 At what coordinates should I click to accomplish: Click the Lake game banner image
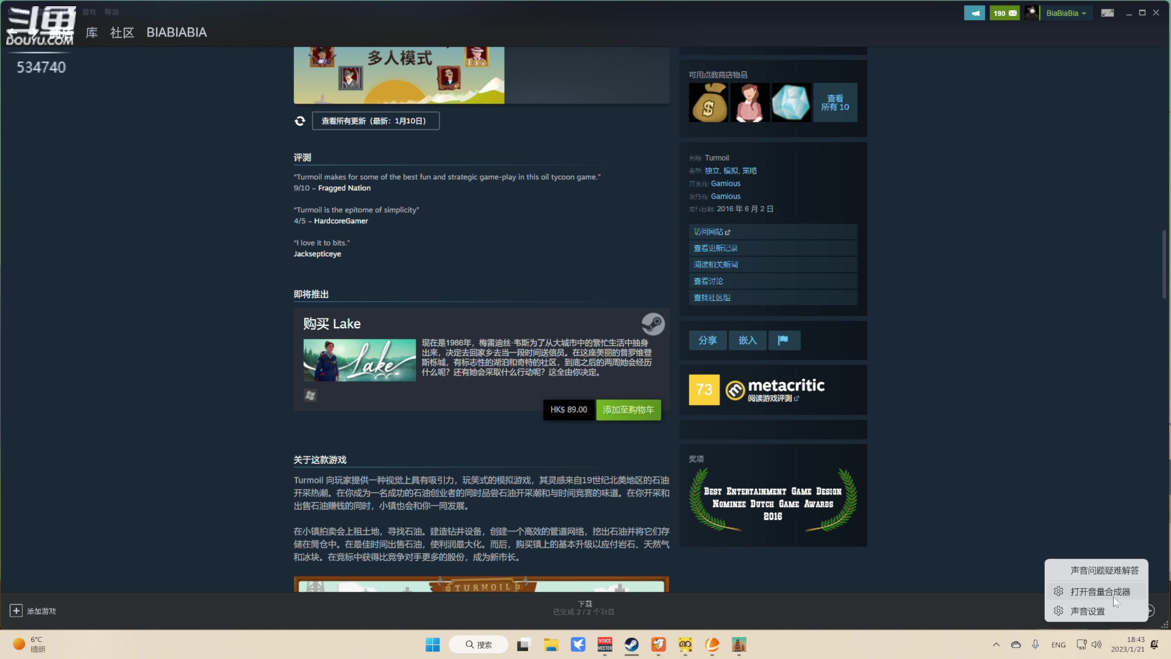coord(359,360)
